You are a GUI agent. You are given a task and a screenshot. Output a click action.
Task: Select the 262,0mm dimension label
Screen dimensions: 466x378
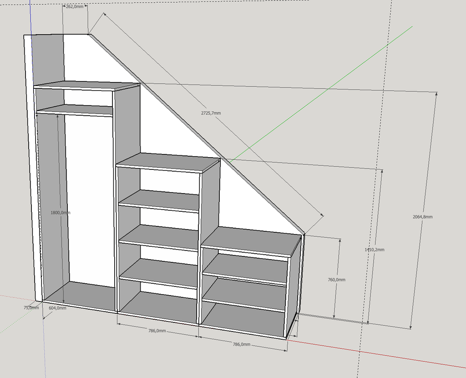[75, 6]
